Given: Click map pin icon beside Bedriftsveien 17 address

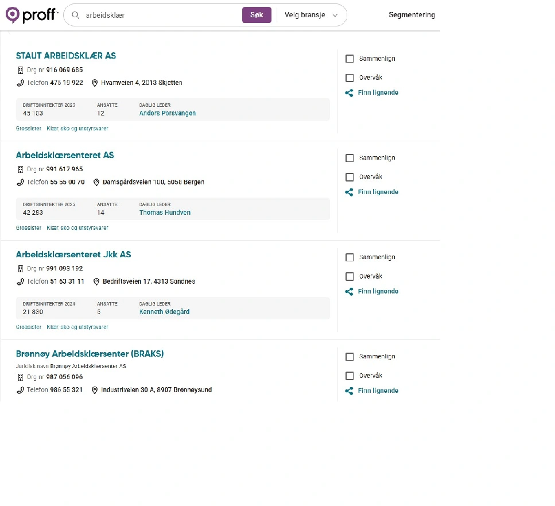Looking at the screenshot, I should (96, 281).
